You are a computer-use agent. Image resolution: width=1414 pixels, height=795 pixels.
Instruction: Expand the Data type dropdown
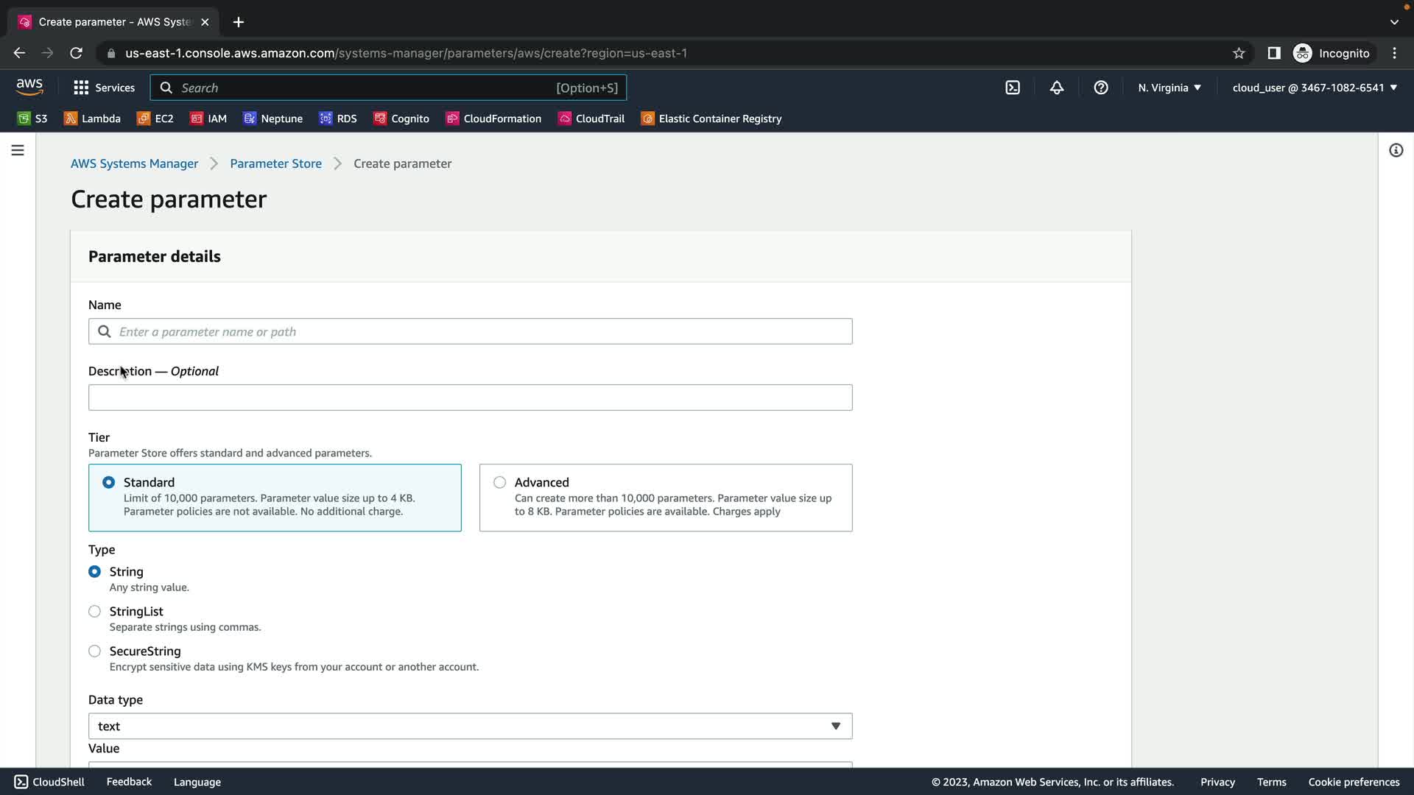[470, 727]
